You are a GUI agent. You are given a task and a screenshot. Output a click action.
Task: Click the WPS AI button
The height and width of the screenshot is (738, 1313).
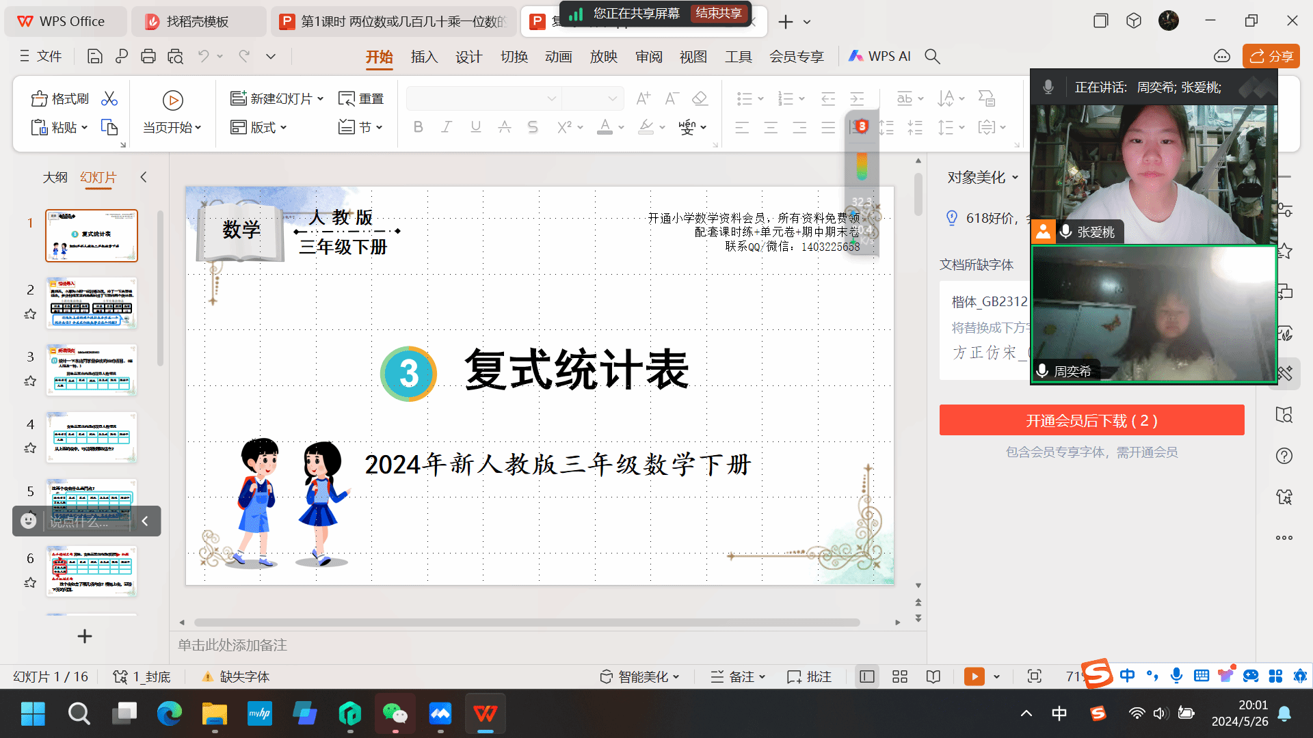880,57
